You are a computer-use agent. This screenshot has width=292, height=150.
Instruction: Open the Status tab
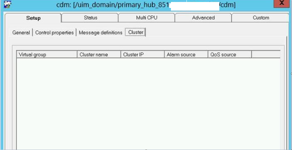(90, 18)
